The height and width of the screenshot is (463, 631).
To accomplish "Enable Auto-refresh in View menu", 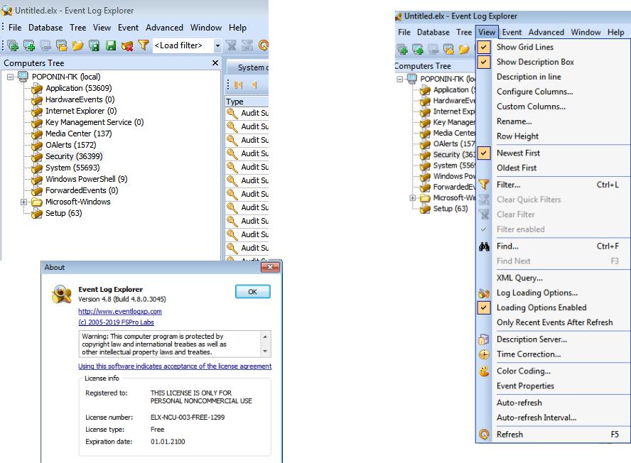I will click(554, 403).
